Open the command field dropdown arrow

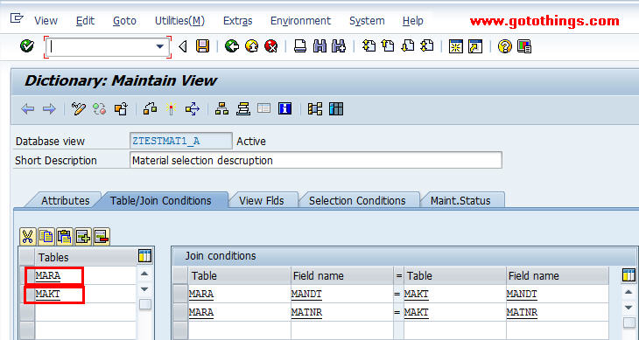tap(160, 47)
